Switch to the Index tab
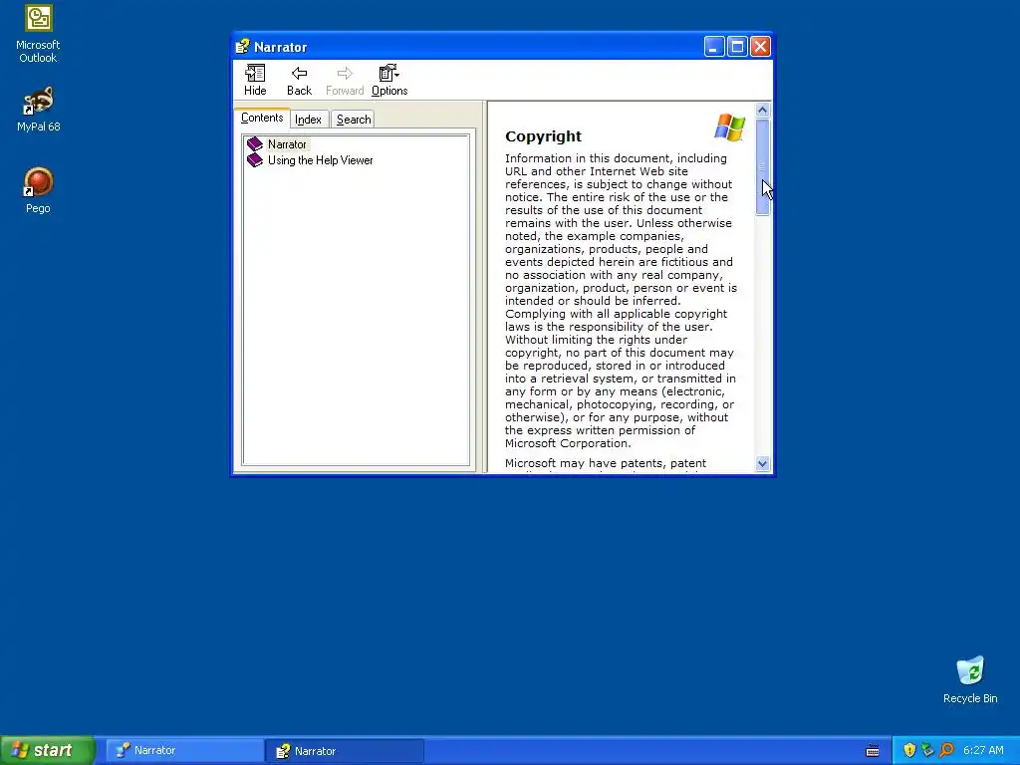This screenshot has width=1020, height=765. (x=309, y=120)
